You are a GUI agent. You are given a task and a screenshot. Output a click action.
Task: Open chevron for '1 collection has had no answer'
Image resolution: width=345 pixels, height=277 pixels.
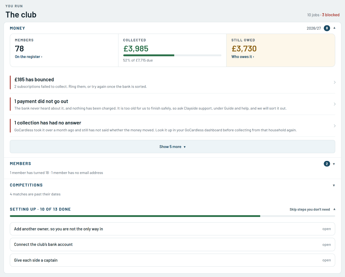coord(334,126)
